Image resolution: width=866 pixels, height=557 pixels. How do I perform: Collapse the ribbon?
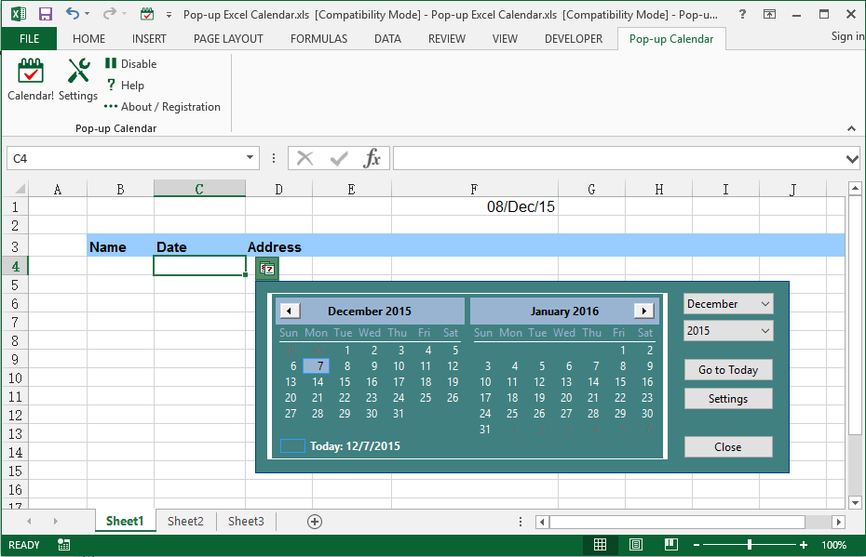(x=852, y=128)
